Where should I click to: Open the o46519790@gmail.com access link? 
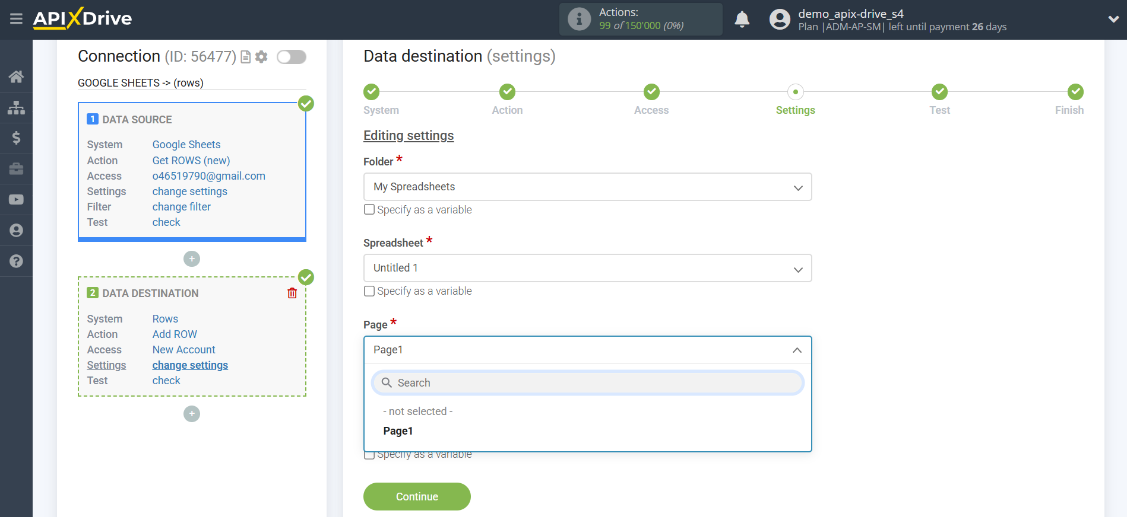click(209, 176)
